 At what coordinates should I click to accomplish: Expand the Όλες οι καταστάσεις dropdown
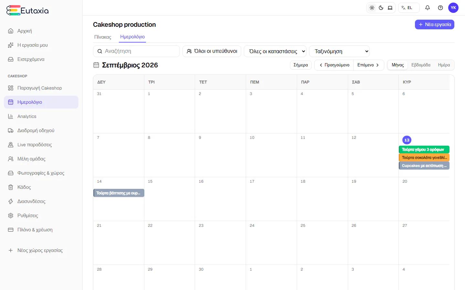[x=275, y=51]
